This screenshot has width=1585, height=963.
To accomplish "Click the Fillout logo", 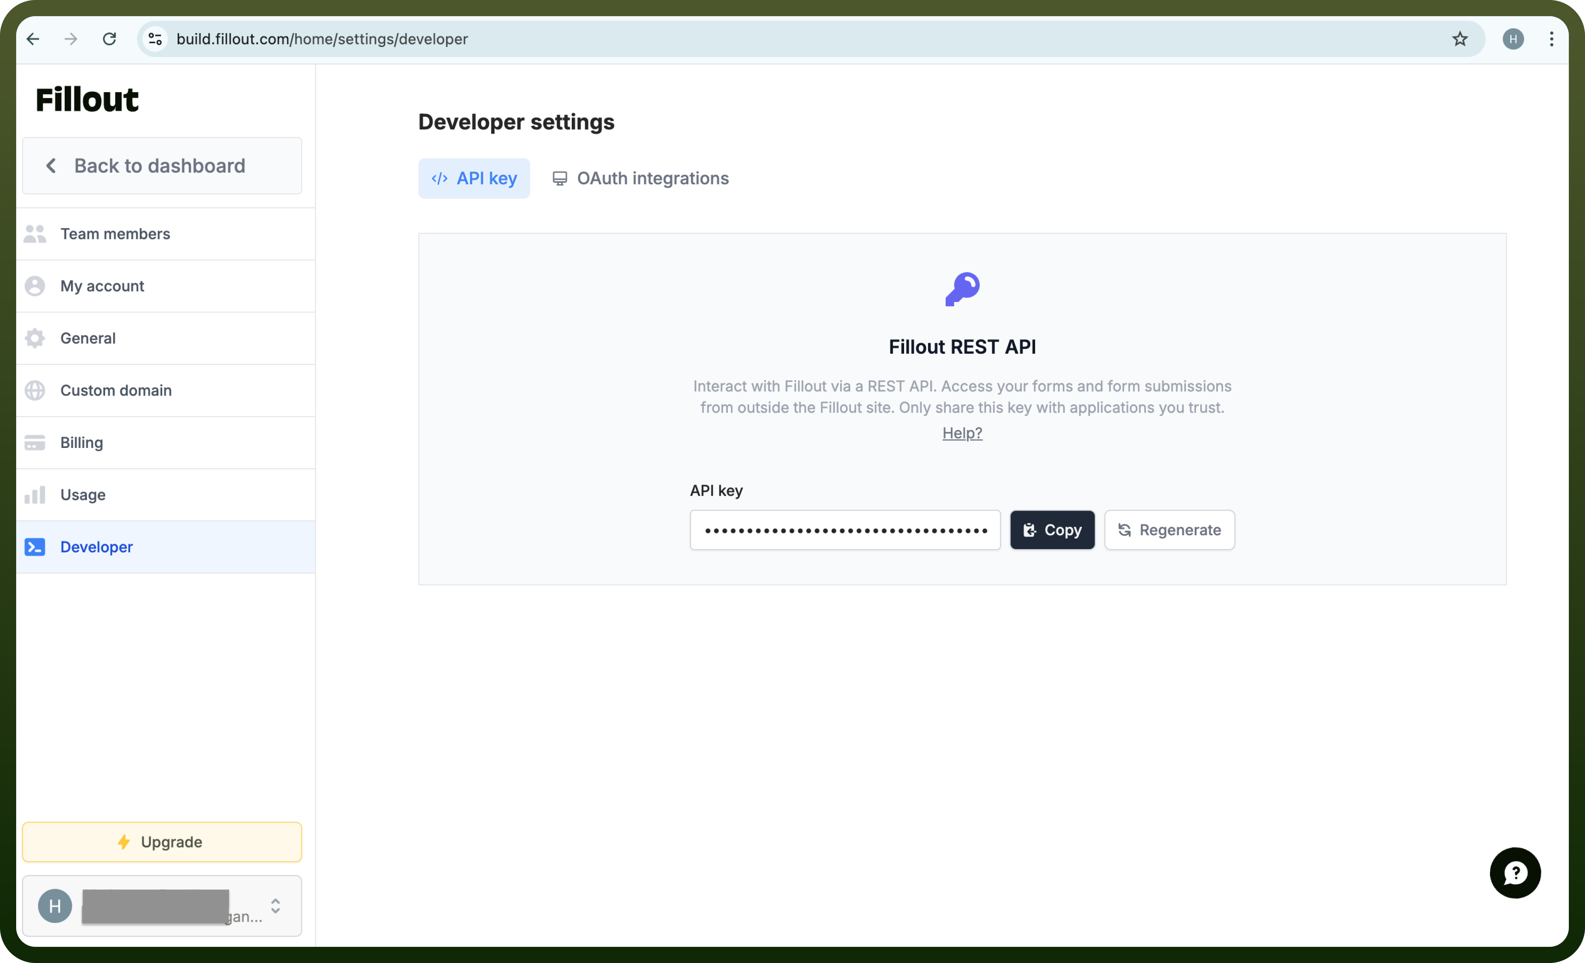I will click(x=87, y=100).
